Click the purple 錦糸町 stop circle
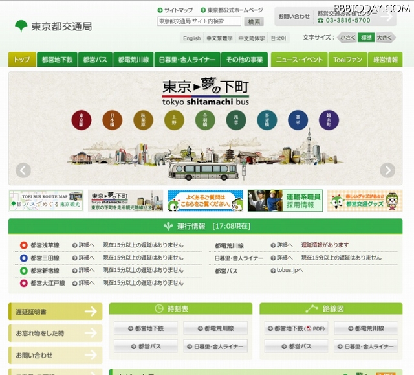Image resolution: width=414 pixels, height=375 pixels. [329, 120]
